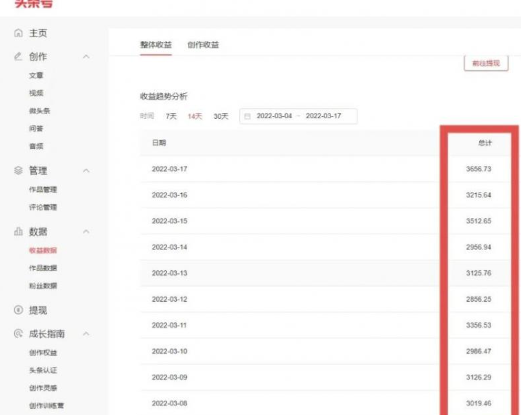
Task: Click the 2022-03-12 date cell
Action: [x=169, y=299]
